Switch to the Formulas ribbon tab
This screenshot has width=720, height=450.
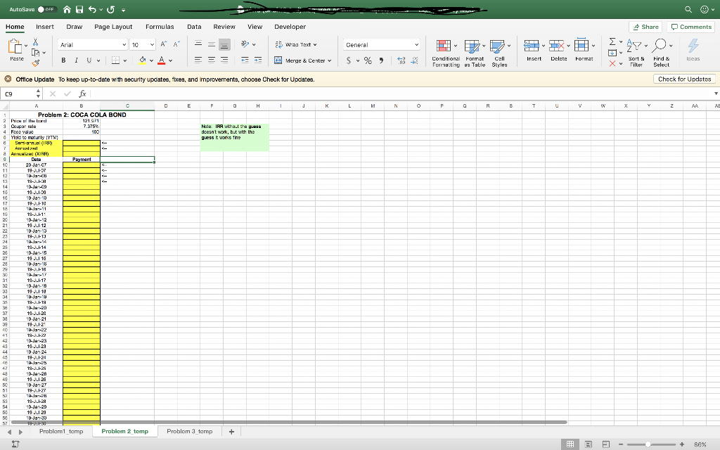[160, 27]
